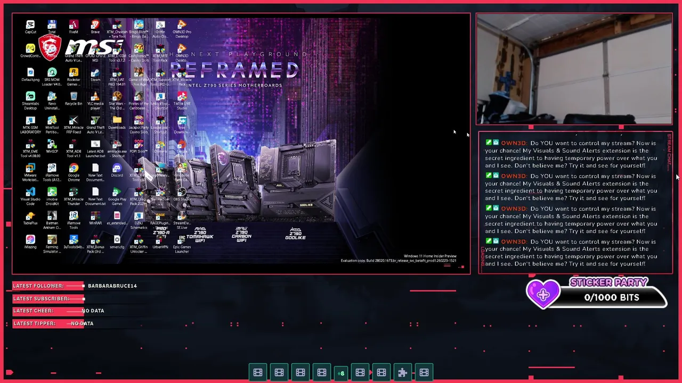Click the puzzle piece widget icon
The image size is (682, 383).
(403, 373)
